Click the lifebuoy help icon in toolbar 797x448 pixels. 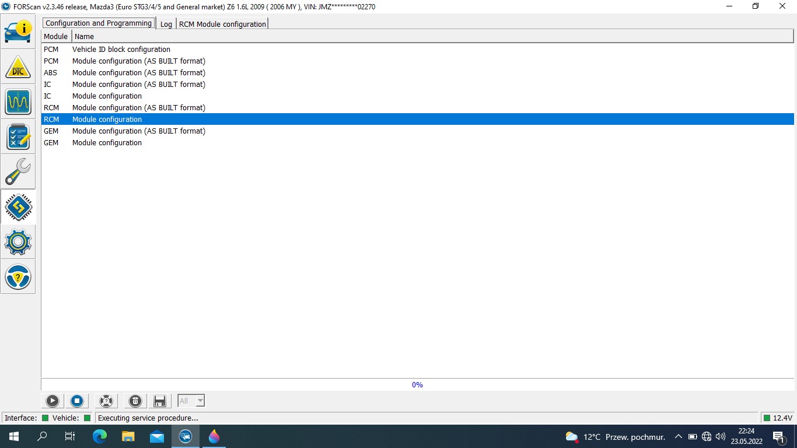106,401
